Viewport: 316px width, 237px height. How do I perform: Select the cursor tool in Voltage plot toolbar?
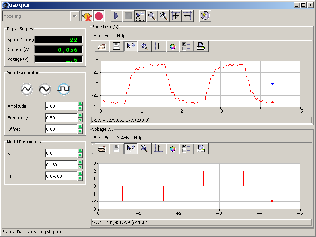click(131, 149)
